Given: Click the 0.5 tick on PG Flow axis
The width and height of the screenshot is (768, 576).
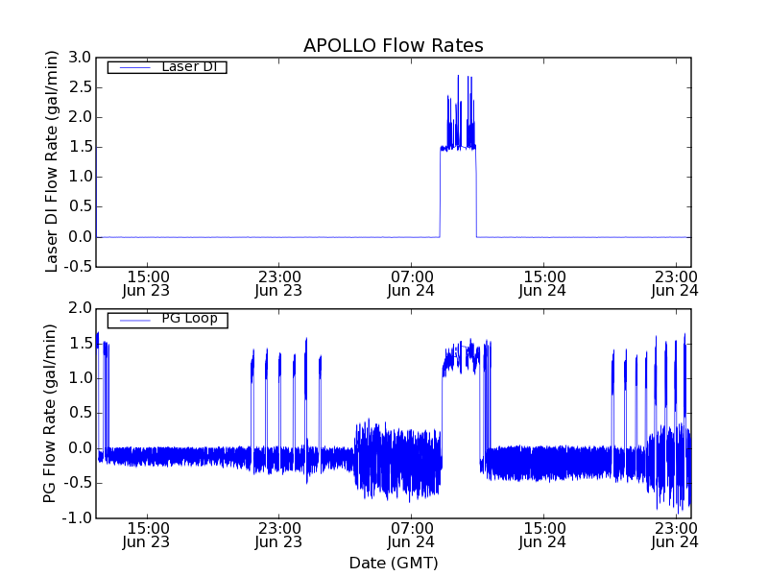Looking at the screenshot, I should coord(80,413).
